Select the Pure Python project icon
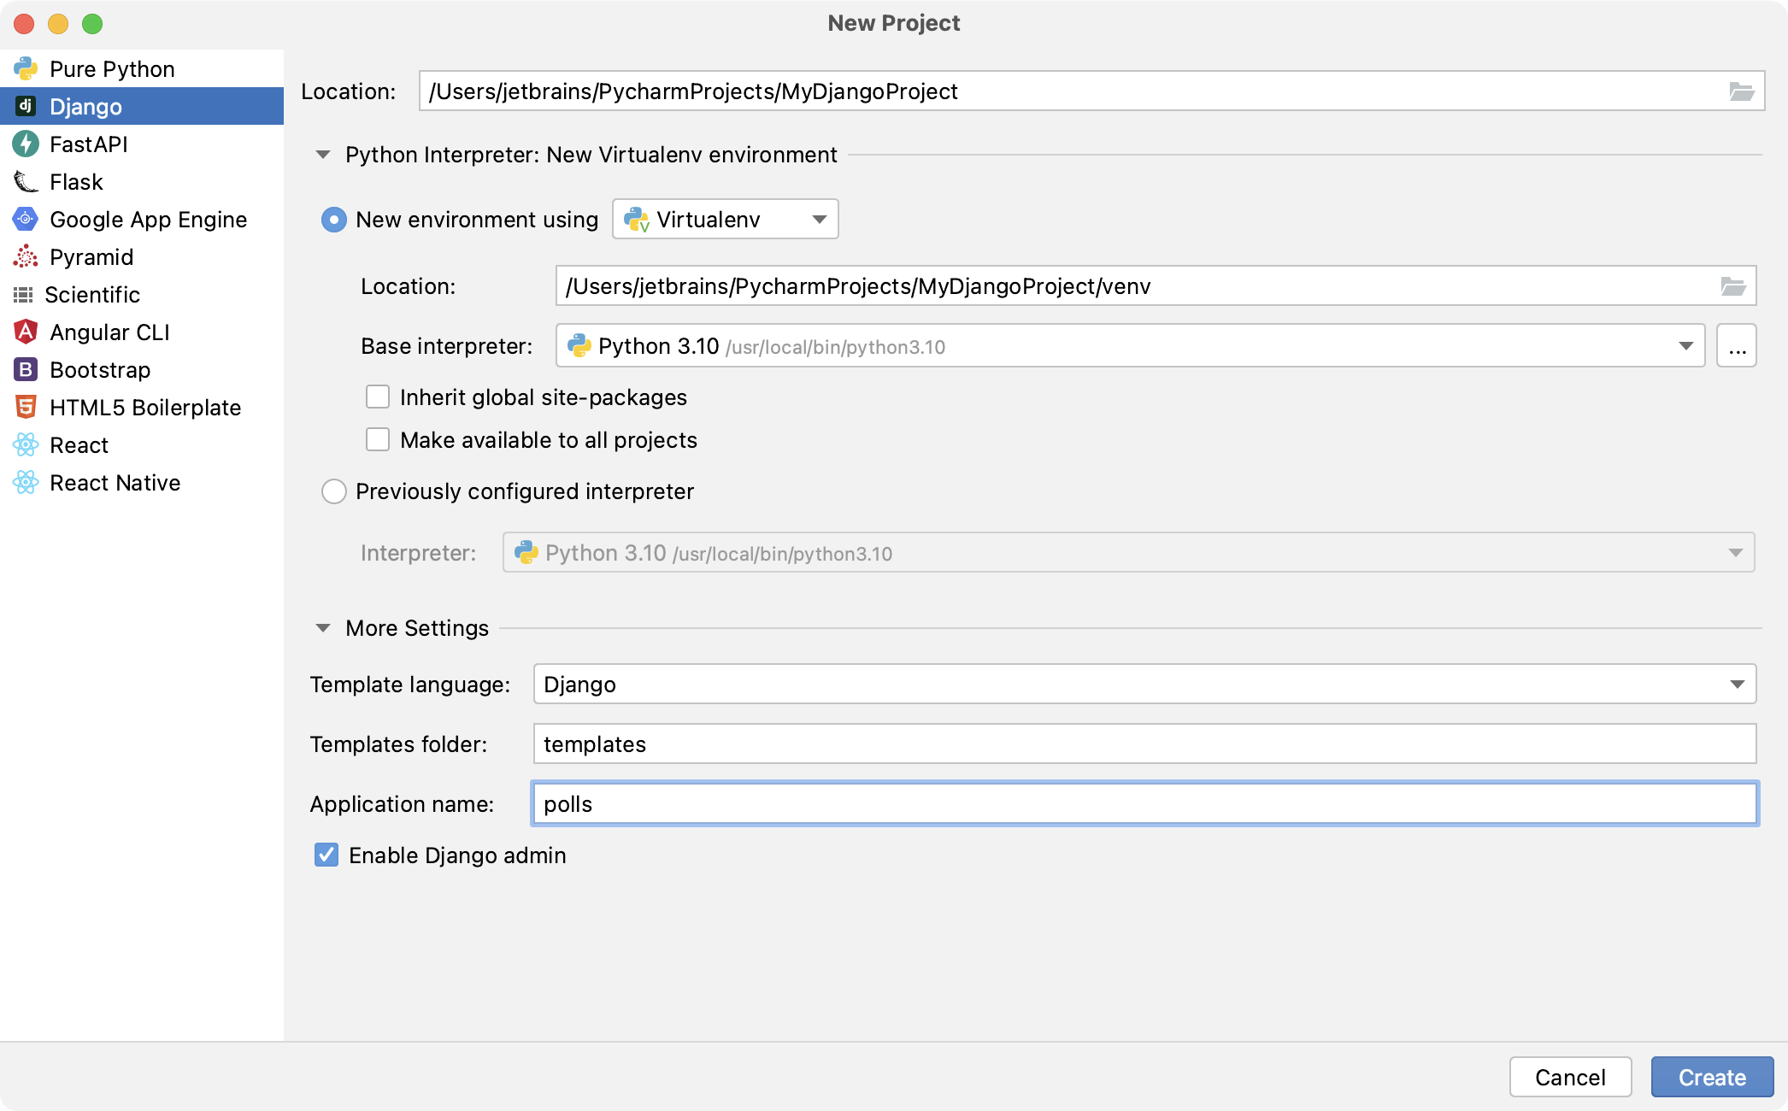1788x1111 pixels. 26,68
